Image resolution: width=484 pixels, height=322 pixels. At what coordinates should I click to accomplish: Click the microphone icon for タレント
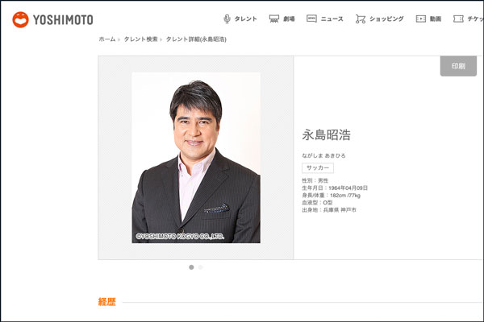tap(227, 19)
